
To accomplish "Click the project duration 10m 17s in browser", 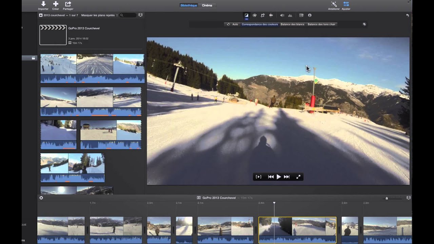I will pyautogui.click(x=77, y=43).
